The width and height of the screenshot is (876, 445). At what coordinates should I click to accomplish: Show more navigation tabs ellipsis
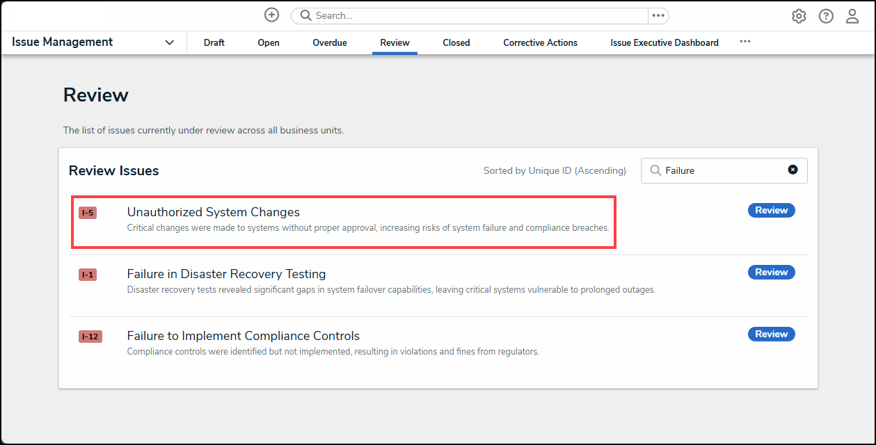745,42
